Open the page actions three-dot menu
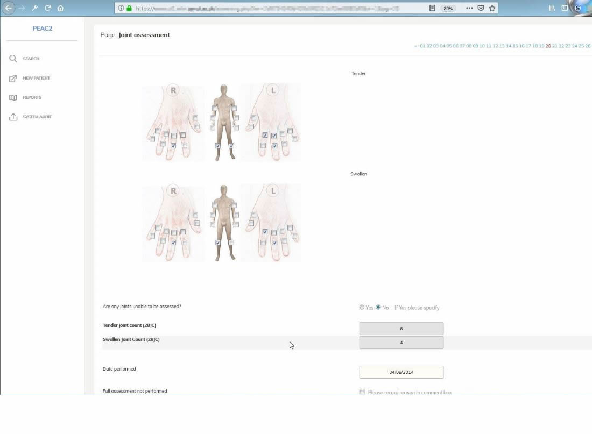Image resolution: width=592 pixels, height=434 pixels. (x=469, y=8)
